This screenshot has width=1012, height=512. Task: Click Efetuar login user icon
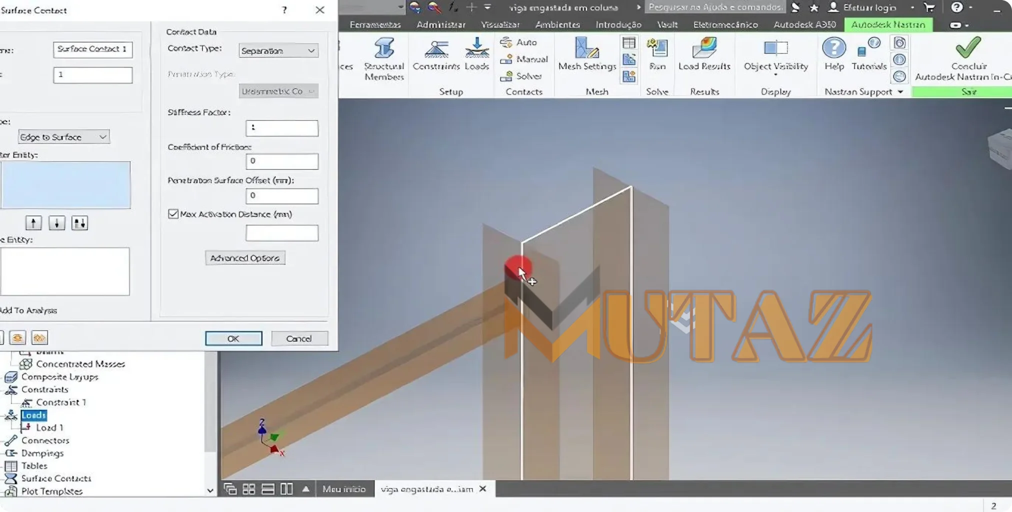click(x=833, y=7)
